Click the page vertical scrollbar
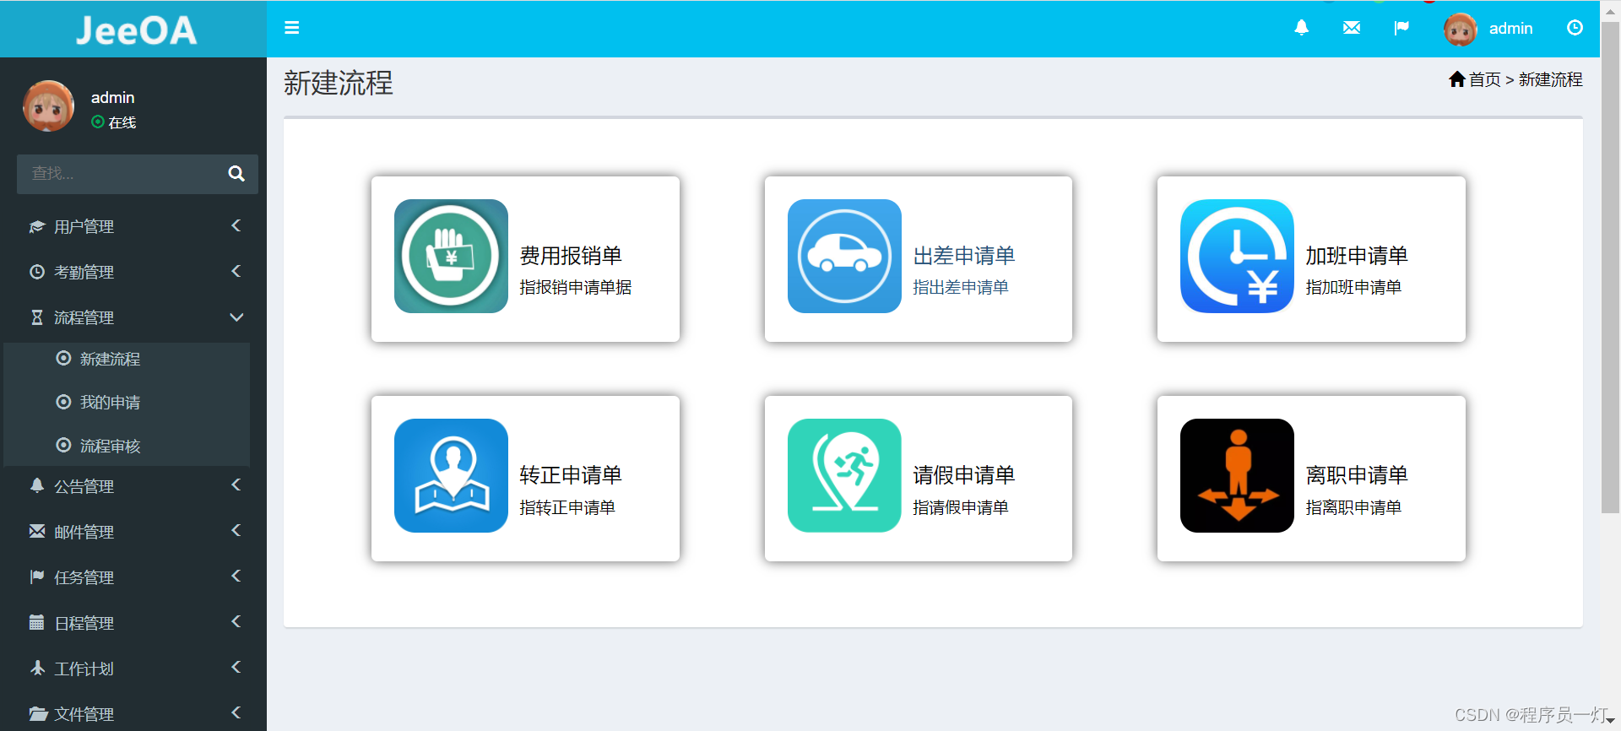Image resolution: width=1621 pixels, height=731 pixels. pyautogui.click(x=1610, y=268)
